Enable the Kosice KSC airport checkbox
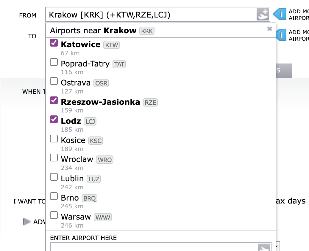Viewport: 309px width, 251px height. pyautogui.click(x=54, y=139)
